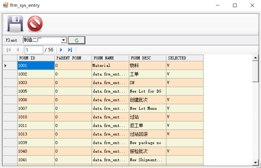Click the page number input field
This screenshot has height=168, width=261.
(34, 50)
